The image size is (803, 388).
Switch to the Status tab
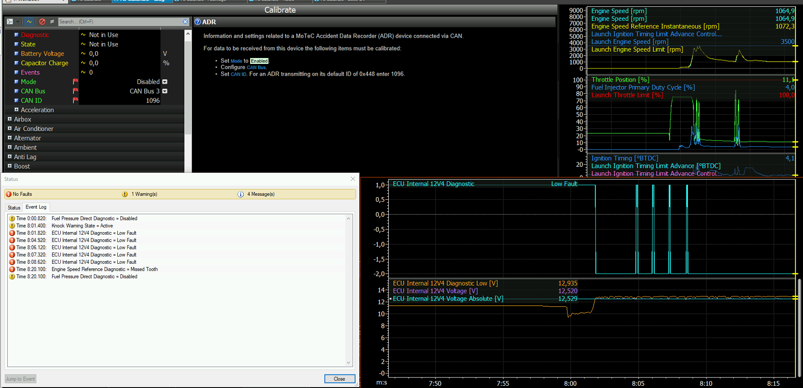coord(14,208)
